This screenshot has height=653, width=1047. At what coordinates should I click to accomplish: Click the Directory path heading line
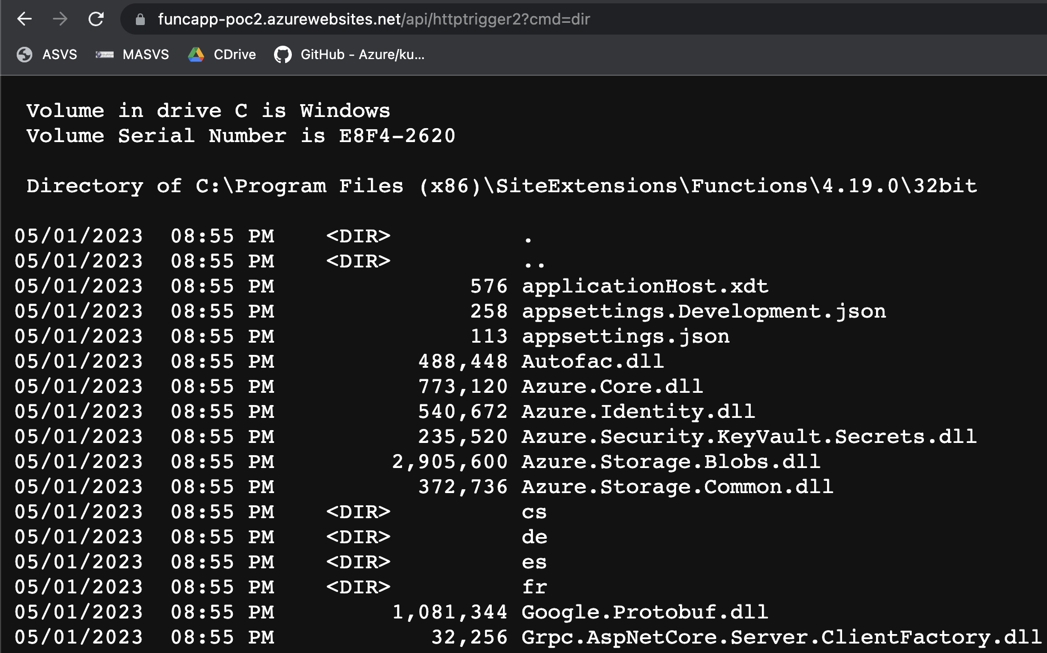[501, 186]
